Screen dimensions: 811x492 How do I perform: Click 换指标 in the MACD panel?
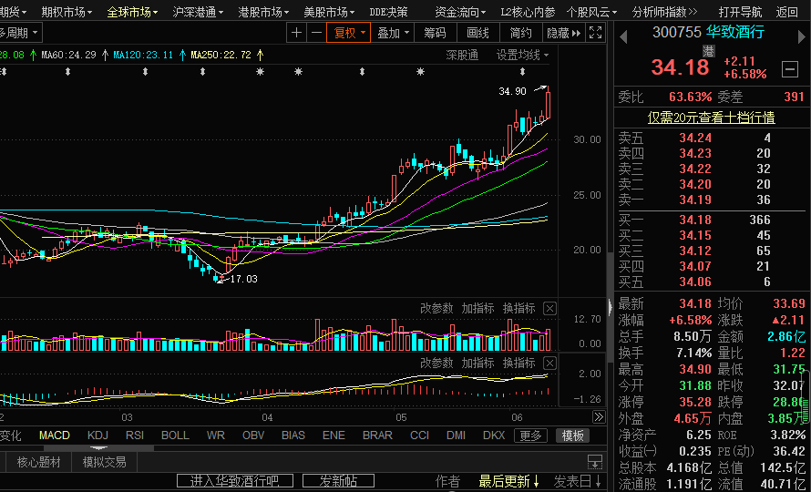tap(518, 363)
